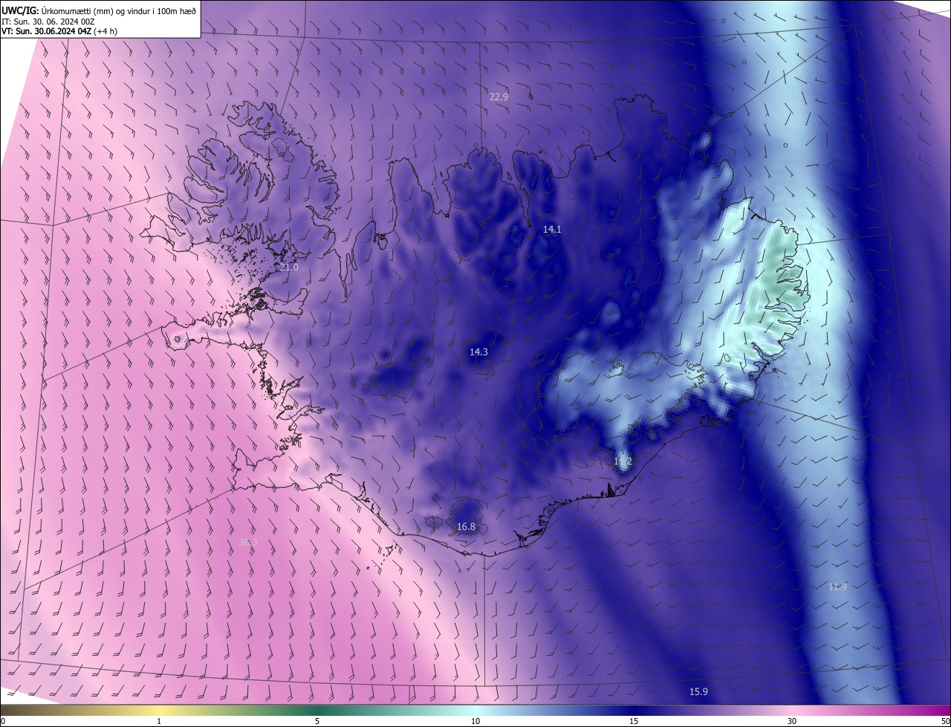Select the 21.0 value in west Iceland
This screenshot has height=727, width=951.
click(x=289, y=267)
